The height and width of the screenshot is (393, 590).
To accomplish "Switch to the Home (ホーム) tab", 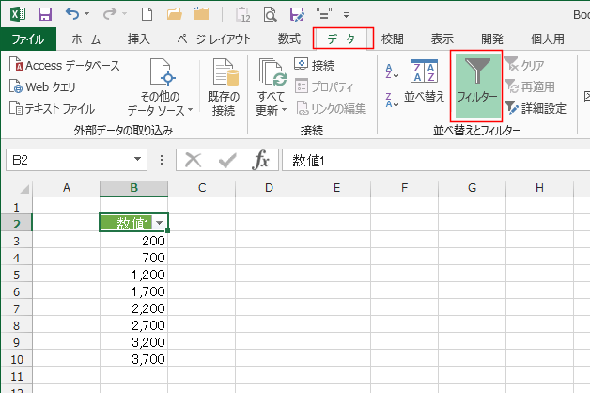I will [x=86, y=39].
